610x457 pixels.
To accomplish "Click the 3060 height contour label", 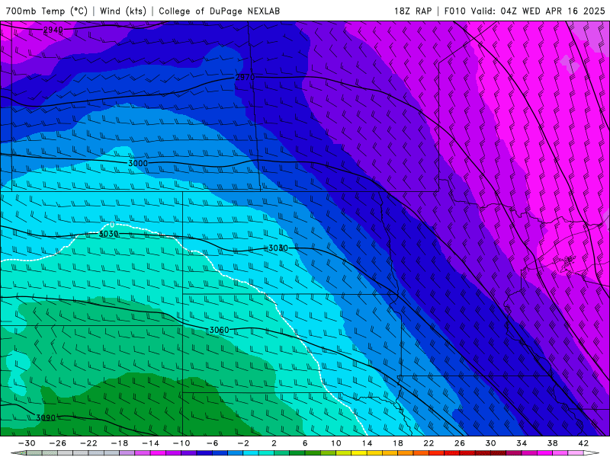I will [x=219, y=331].
